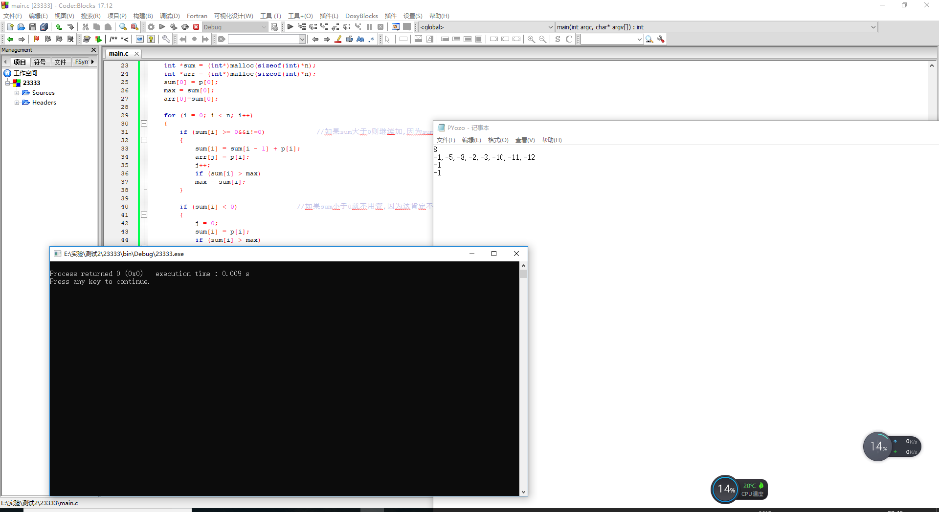Rebuild the project with circular arrows icon
Screen dimensions: 939x512
185,27
